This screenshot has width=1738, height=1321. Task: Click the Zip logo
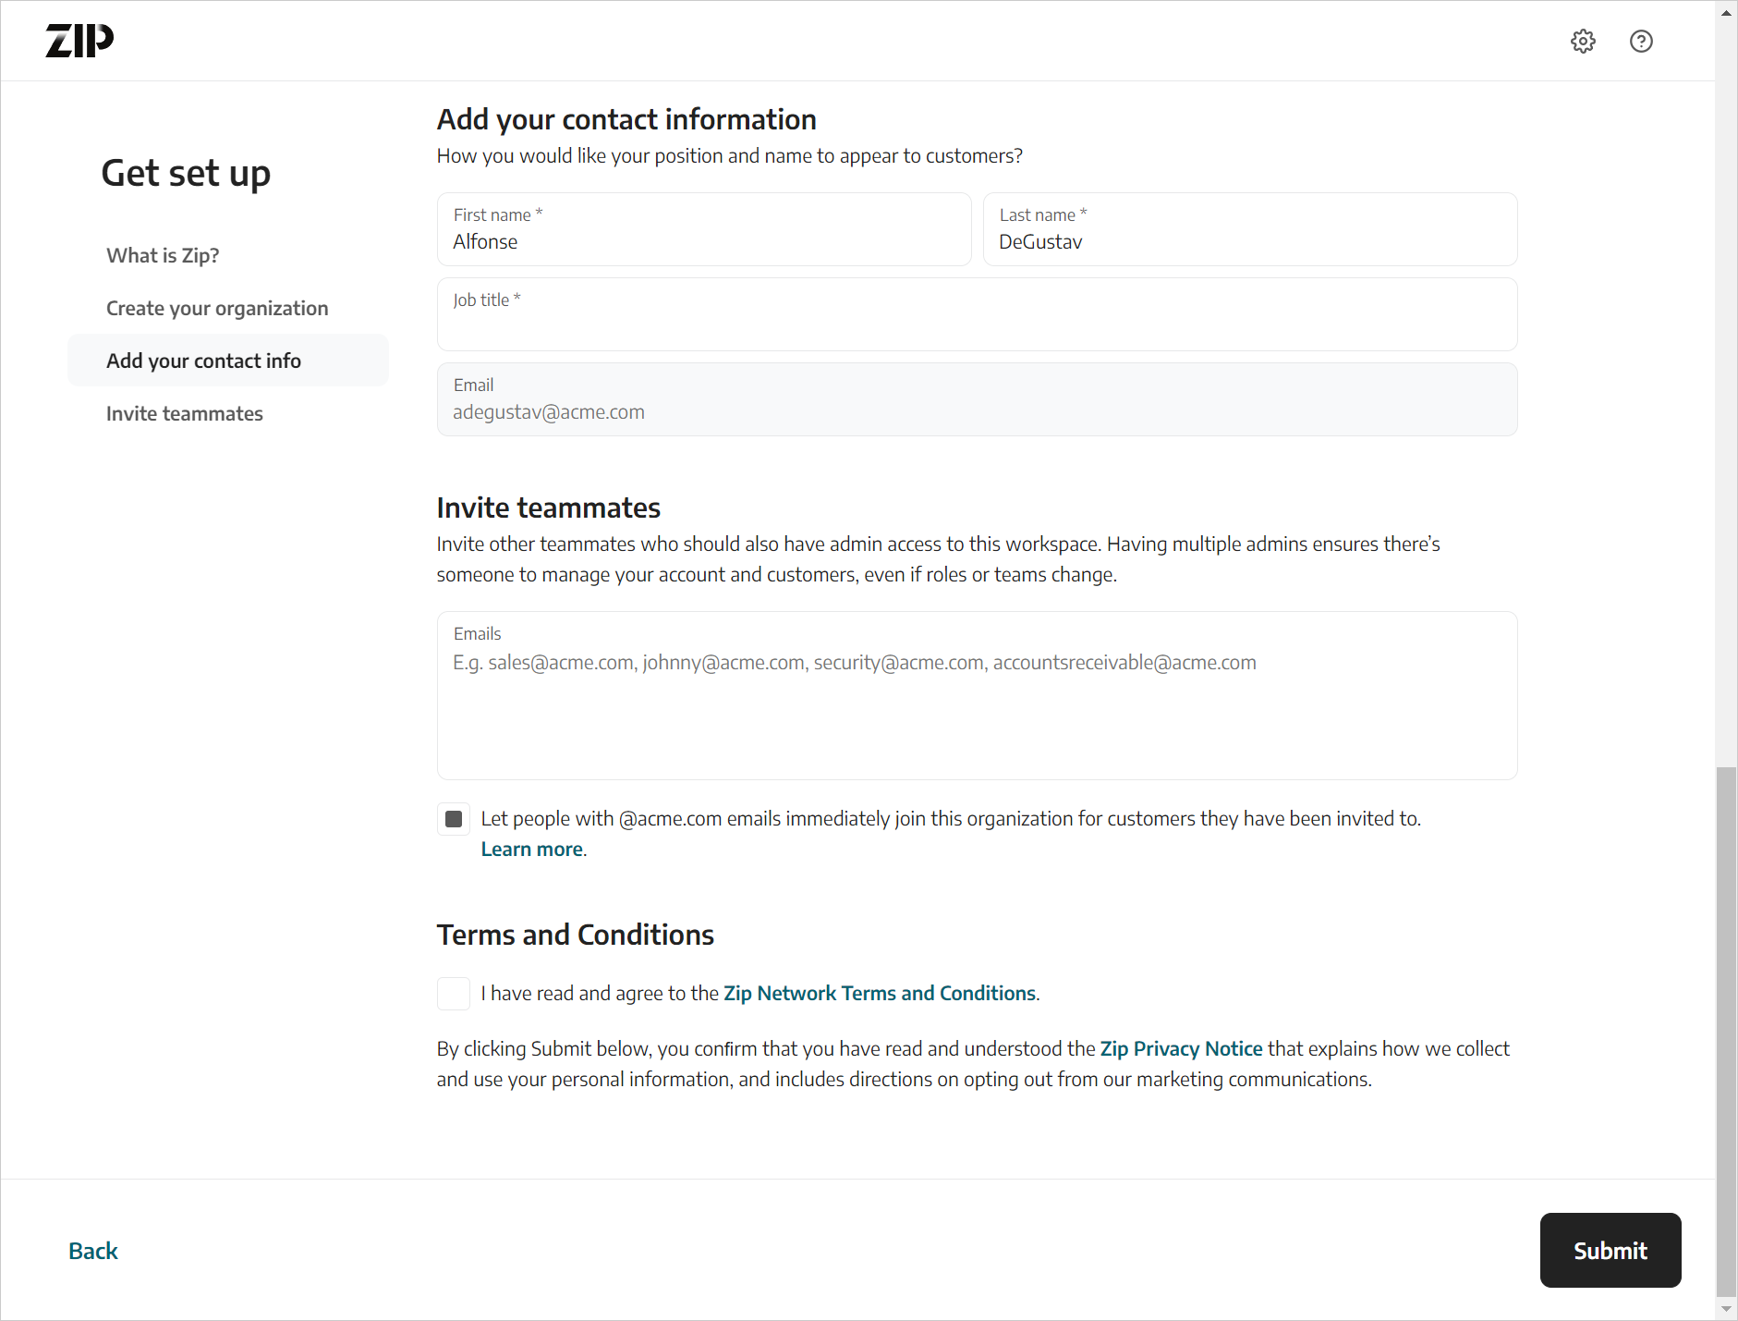point(79,40)
